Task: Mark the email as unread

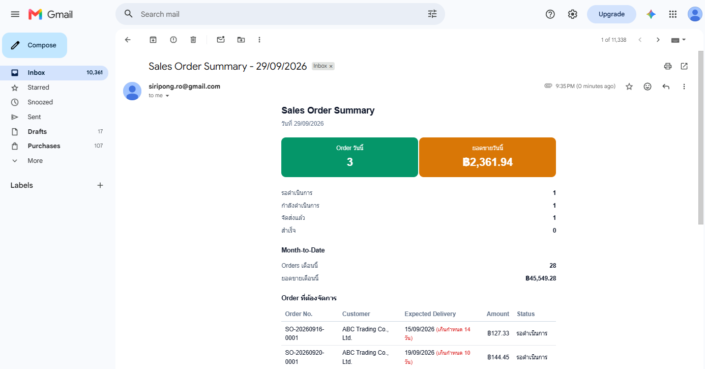Action: 221,40
